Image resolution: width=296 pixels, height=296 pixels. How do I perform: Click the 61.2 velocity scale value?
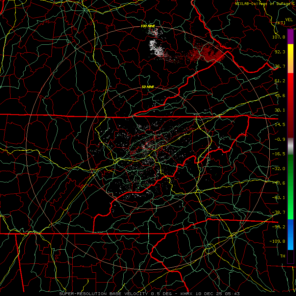tap(280, 81)
